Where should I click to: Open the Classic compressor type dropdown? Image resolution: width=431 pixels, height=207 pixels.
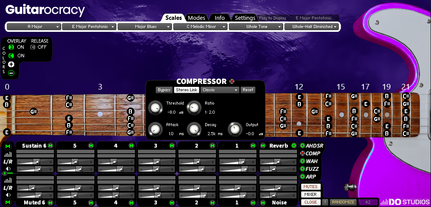point(220,90)
